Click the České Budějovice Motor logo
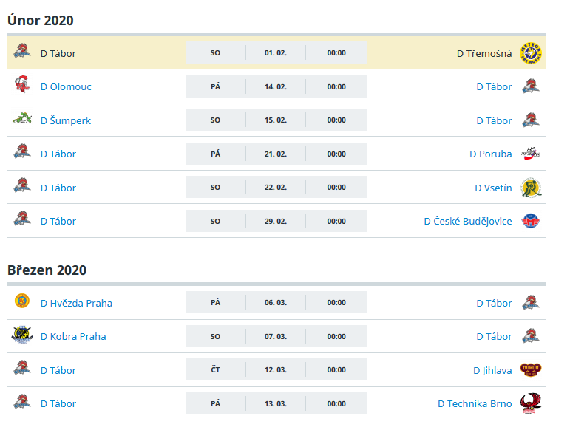570x430 pixels. [530, 221]
